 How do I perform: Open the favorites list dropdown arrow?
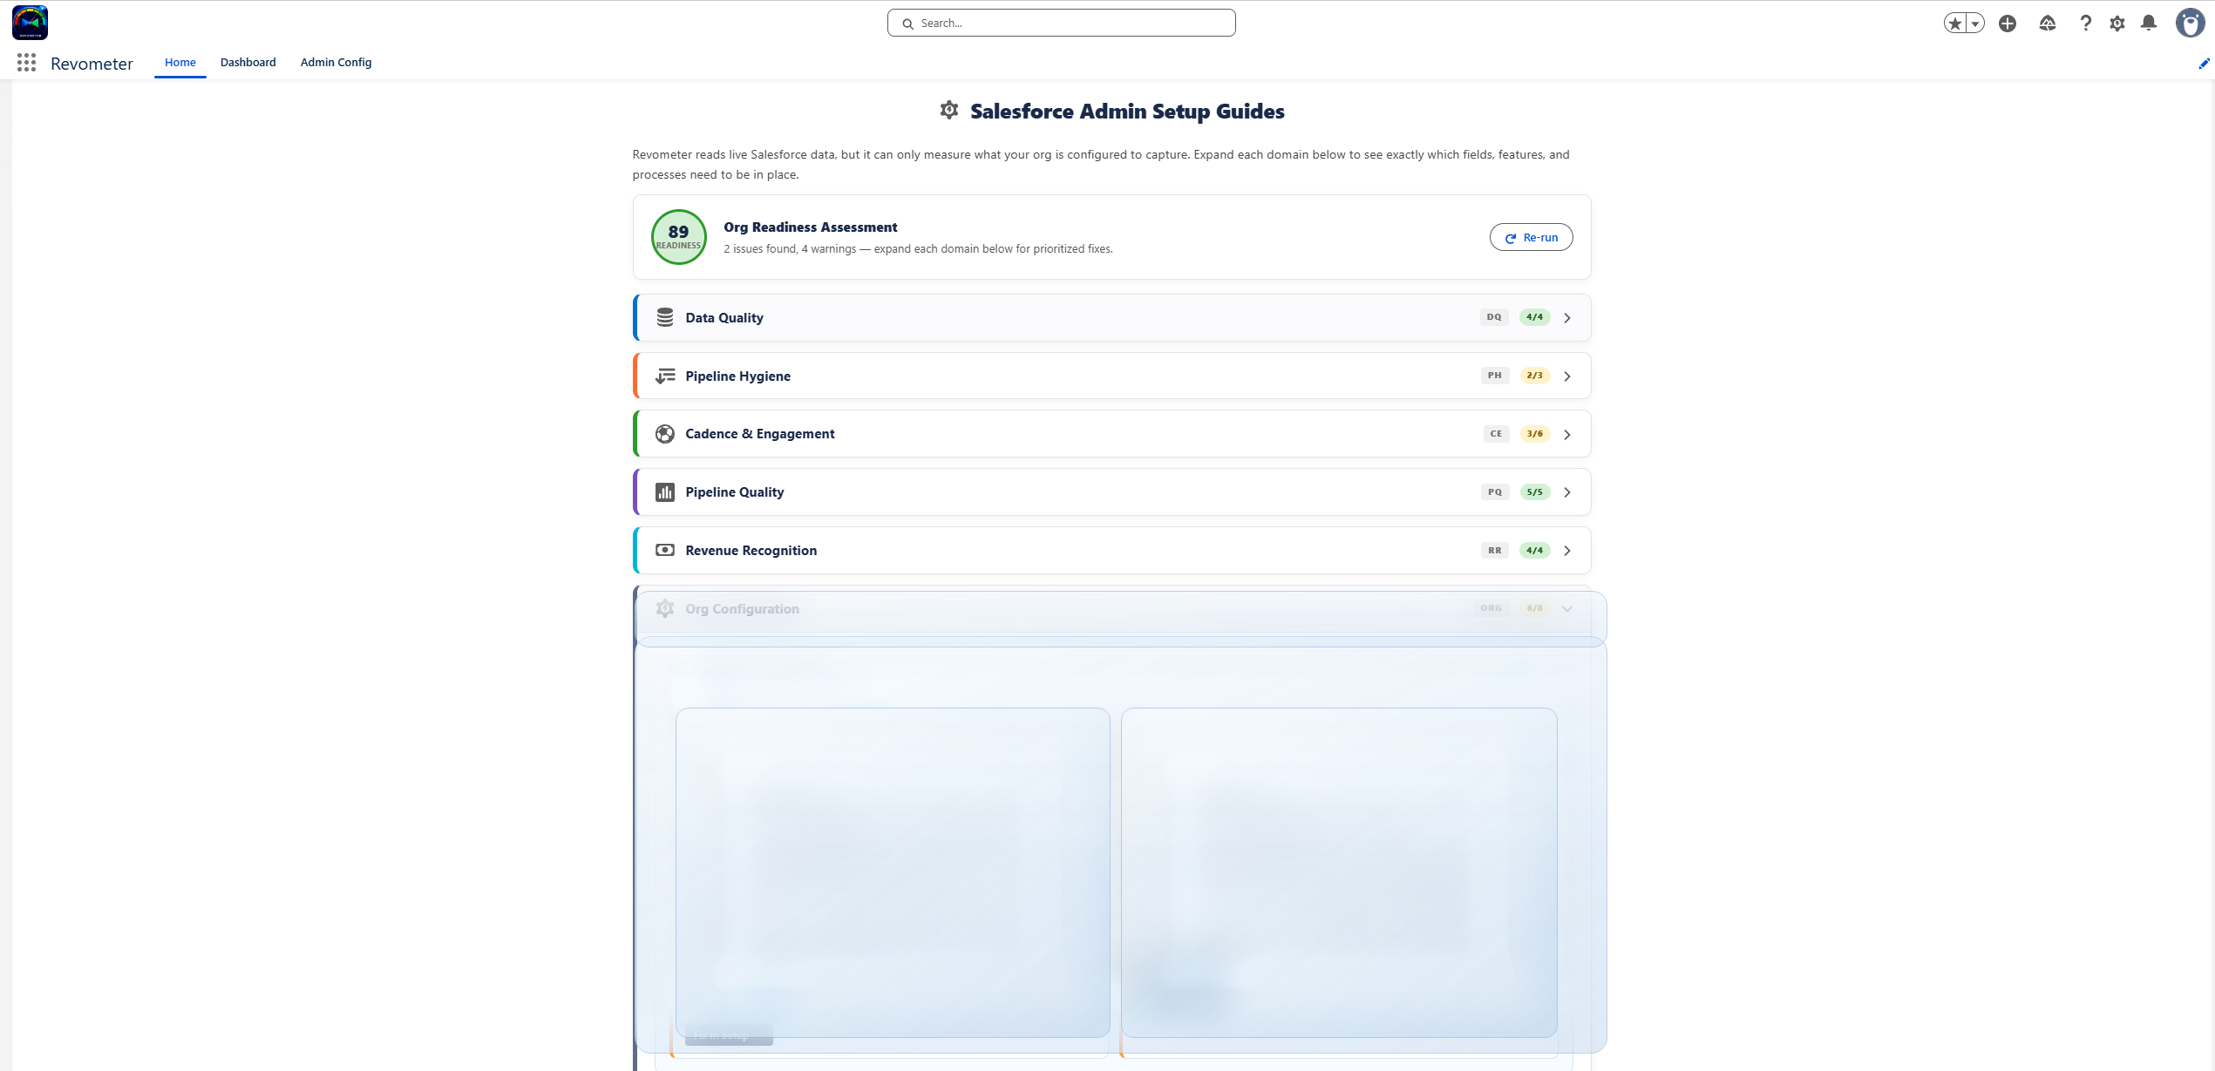1975,24
